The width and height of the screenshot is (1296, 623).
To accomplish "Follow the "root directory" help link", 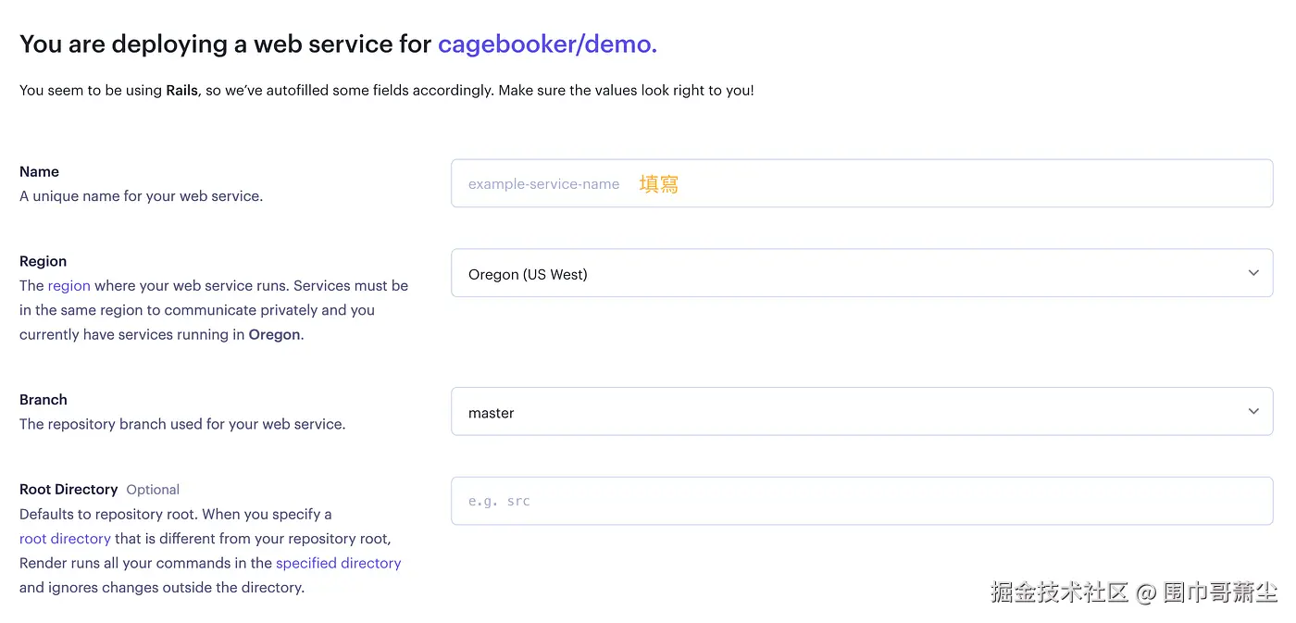I will click(65, 539).
